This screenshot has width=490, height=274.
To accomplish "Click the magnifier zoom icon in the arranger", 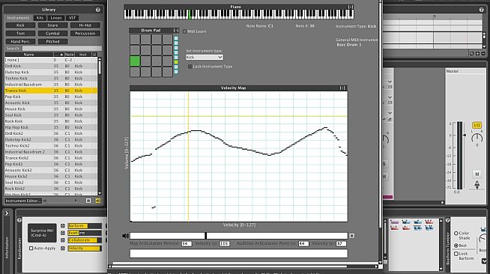I will click(471, 54).
